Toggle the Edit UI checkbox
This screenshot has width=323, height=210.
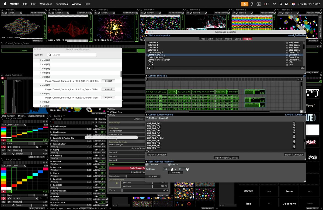(x=169, y=164)
